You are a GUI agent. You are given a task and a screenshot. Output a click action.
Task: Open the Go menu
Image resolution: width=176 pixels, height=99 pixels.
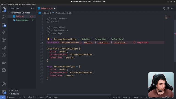20,4
